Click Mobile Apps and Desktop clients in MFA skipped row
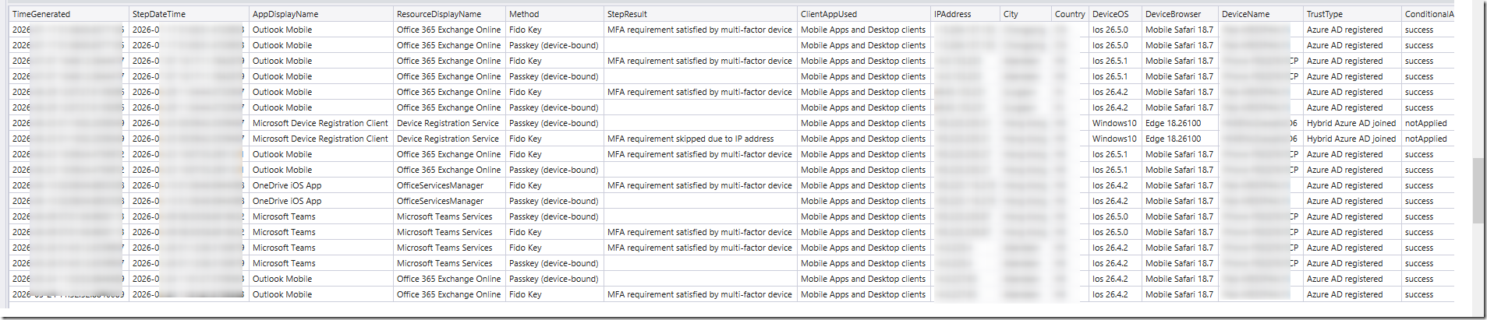 (x=863, y=139)
